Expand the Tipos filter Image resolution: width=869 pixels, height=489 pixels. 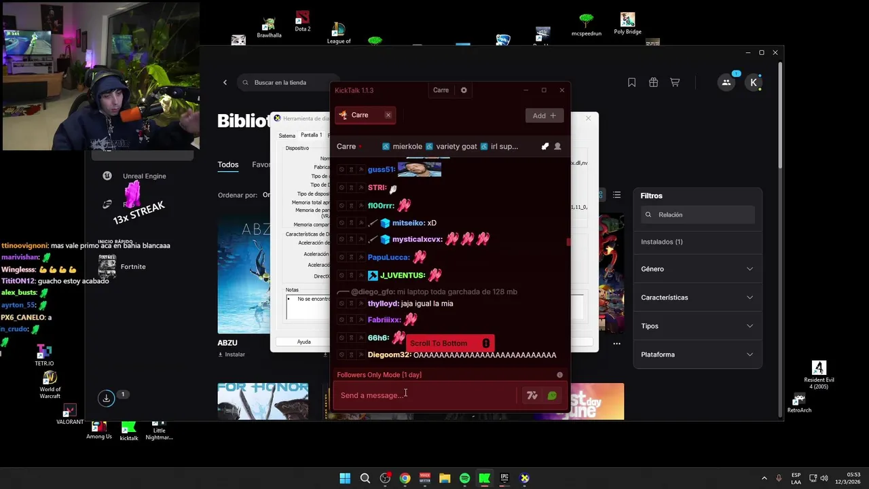[697, 326]
